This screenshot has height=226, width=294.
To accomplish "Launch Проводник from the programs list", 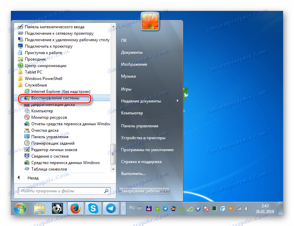I will pyautogui.click(x=32, y=59).
